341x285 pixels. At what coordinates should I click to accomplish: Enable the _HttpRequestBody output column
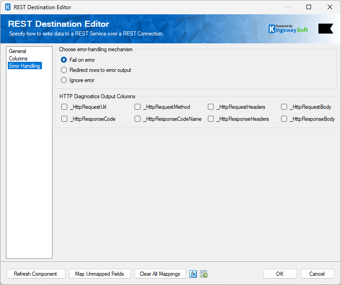tap(284, 107)
